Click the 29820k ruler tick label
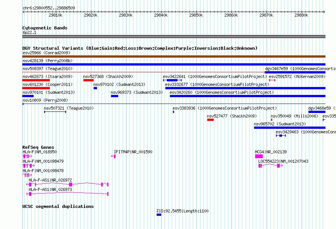Screen dimensions: 336x229 pyautogui.click(x=91, y=15)
